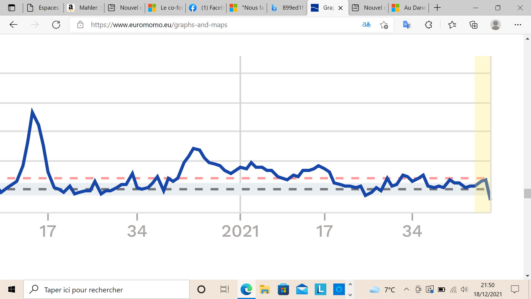The height and width of the screenshot is (299, 531).
Task: Click the browser Back arrow
Action: (13, 25)
